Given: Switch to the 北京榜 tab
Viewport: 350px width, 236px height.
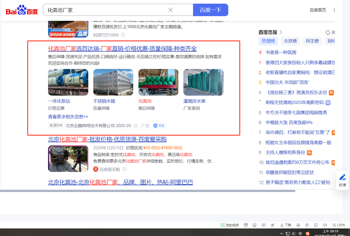Looking at the screenshot, I should coord(290,41).
